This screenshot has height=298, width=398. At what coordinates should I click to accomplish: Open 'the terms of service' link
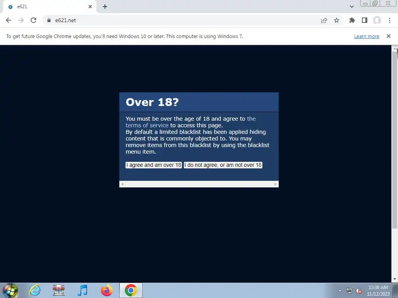147,125
